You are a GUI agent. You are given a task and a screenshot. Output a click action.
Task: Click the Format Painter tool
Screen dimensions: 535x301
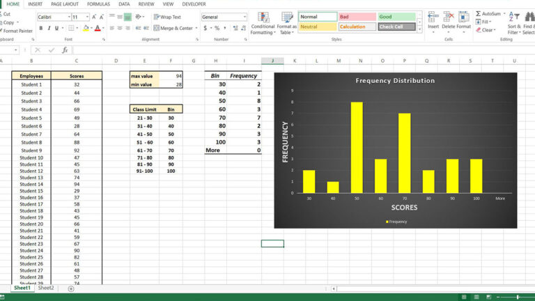click(x=17, y=31)
